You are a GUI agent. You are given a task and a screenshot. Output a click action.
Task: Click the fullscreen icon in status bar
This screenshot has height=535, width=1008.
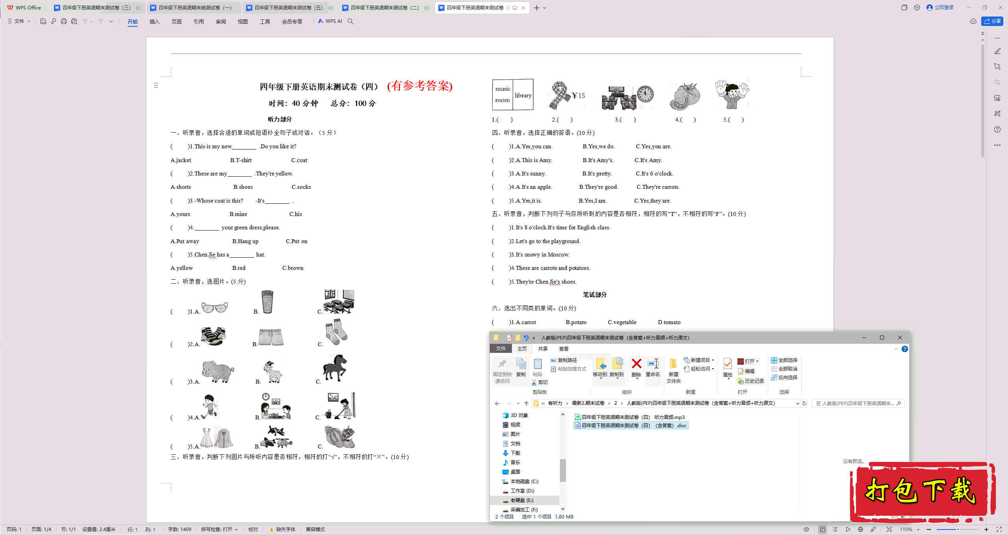[999, 529]
